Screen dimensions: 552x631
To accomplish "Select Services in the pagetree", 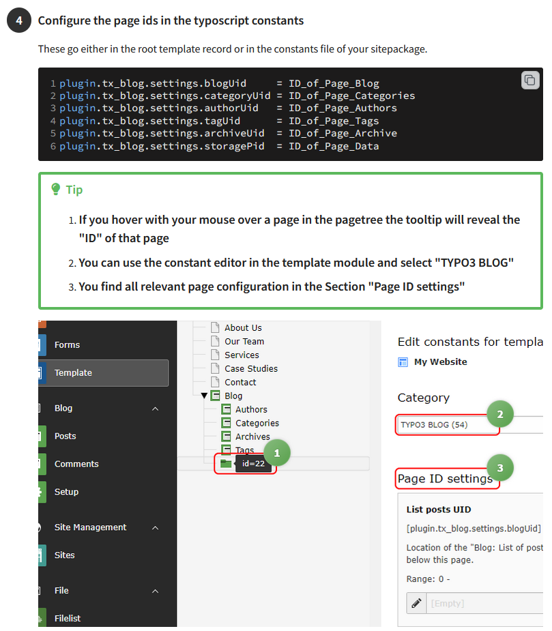I will point(242,355).
